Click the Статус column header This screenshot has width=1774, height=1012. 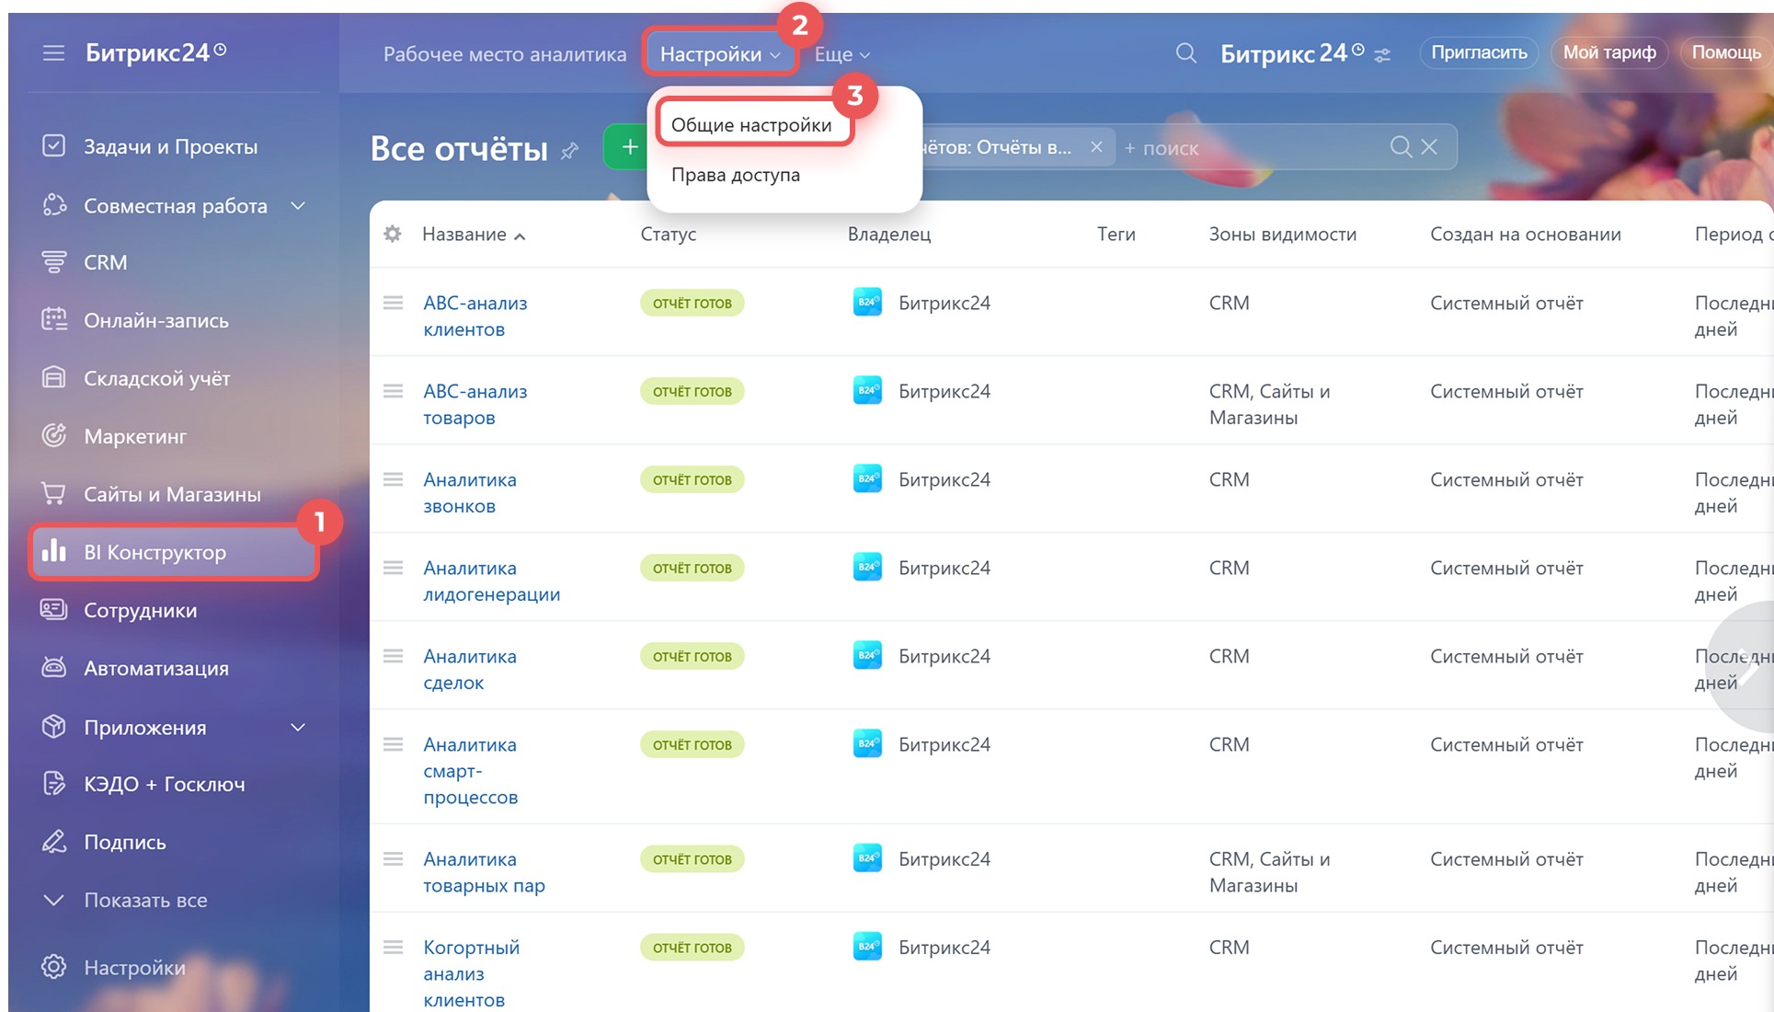click(x=669, y=234)
